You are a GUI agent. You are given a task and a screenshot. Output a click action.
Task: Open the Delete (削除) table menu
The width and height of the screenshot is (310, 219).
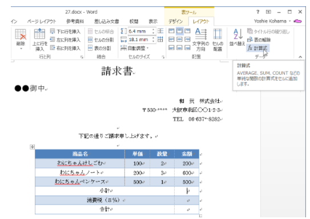coord(21,39)
